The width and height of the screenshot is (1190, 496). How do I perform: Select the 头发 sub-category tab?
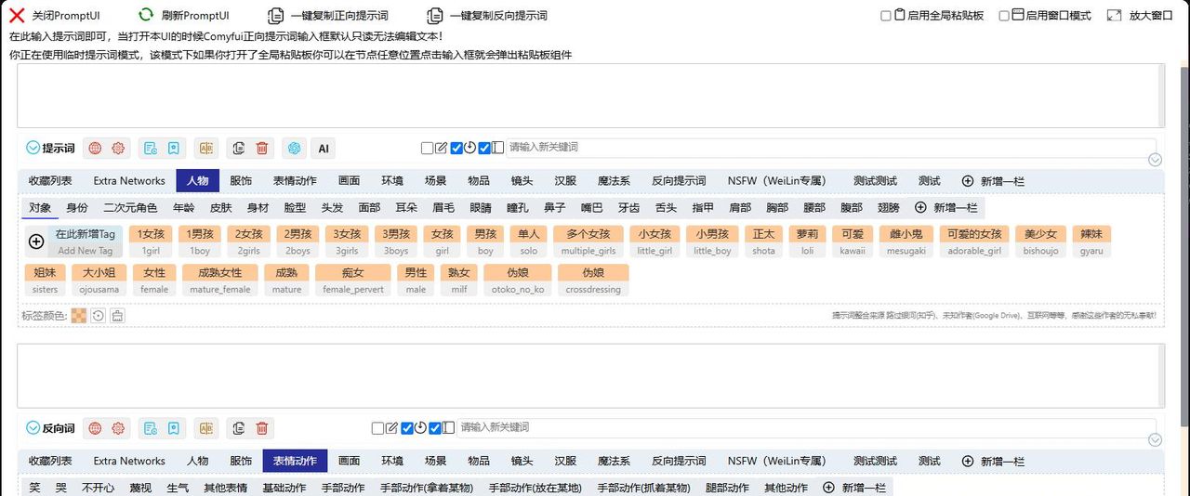click(x=332, y=208)
